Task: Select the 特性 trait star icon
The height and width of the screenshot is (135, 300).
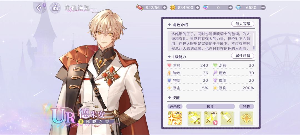Action: tap(246, 118)
